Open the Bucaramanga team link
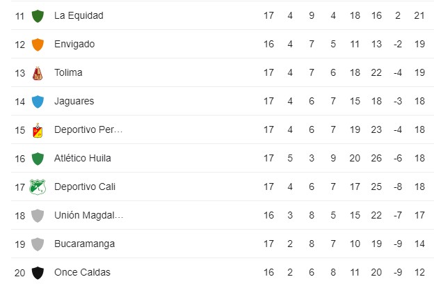The height and width of the screenshot is (293, 434). [x=84, y=244]
